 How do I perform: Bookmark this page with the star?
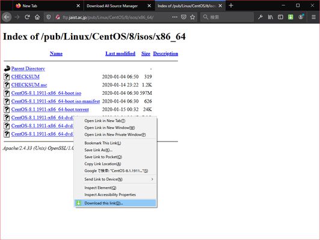(192, 17)
